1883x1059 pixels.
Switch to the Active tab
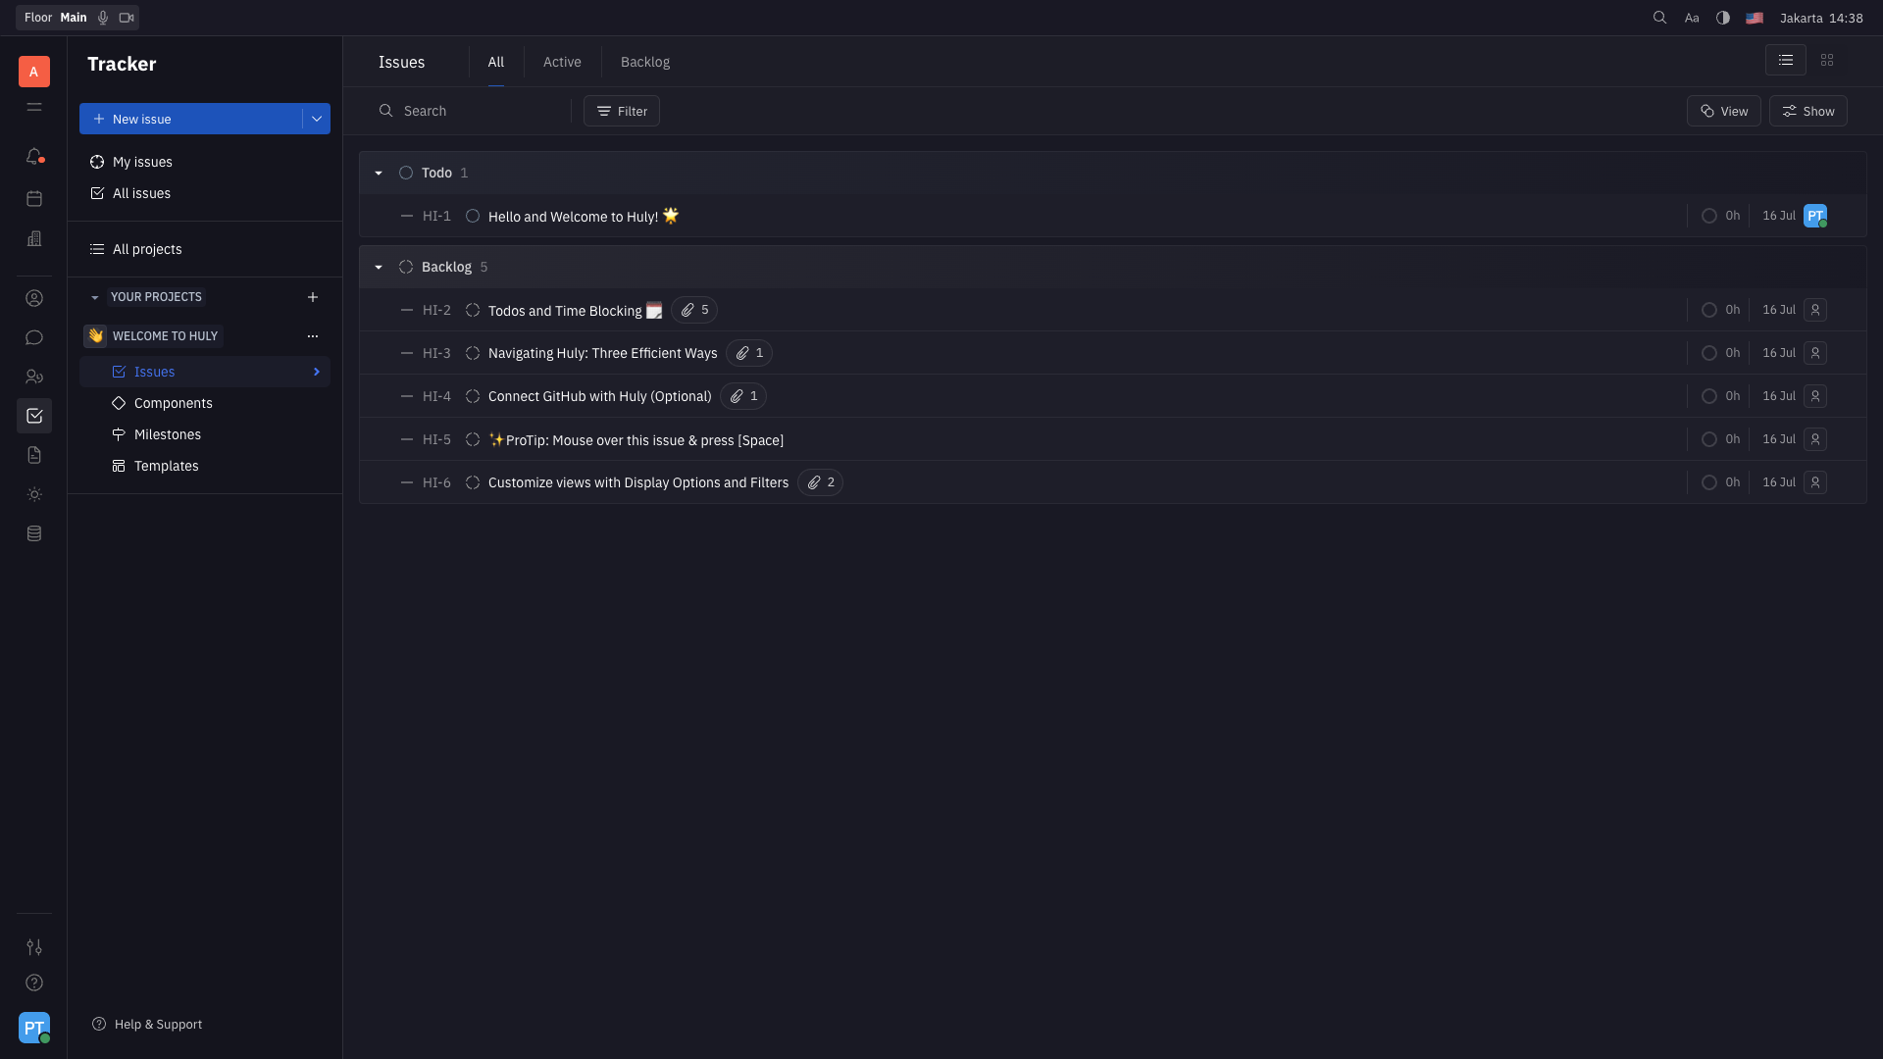[x=562, y=61]
